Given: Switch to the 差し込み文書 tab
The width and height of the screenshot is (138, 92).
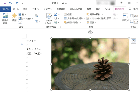Looking at the screenshot, I should click(x=76, y=9).
